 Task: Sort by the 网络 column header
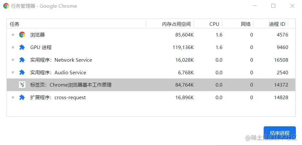pos(238,24)
